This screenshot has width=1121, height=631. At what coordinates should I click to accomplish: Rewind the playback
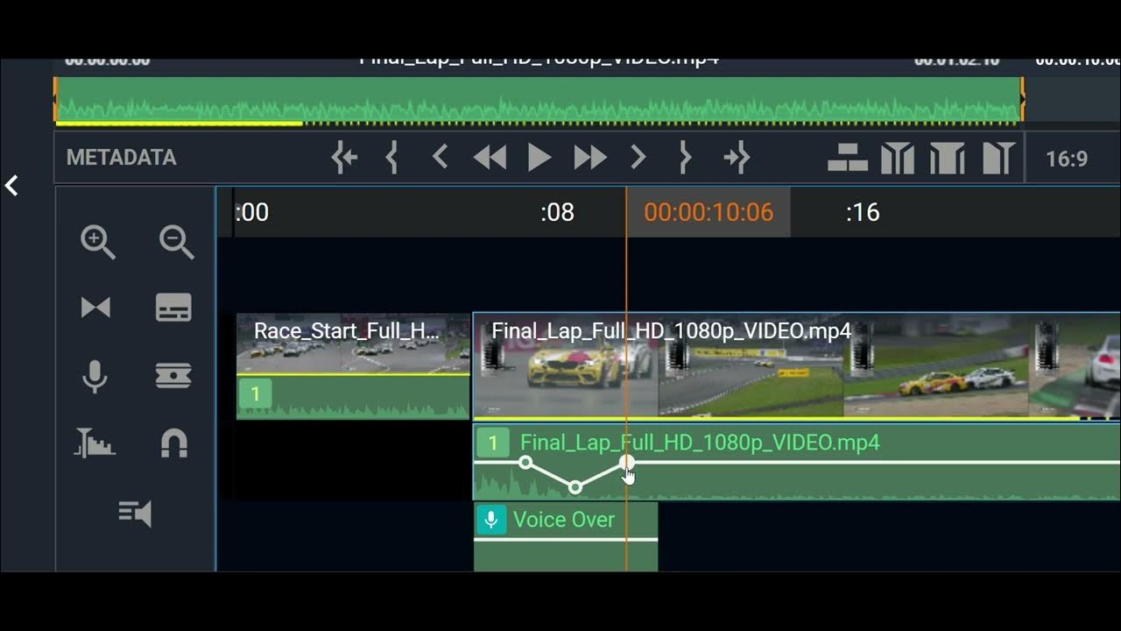(x=490, y=158)
